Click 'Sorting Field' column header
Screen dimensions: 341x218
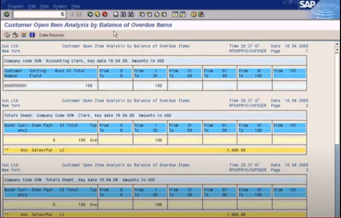point(38,73)
